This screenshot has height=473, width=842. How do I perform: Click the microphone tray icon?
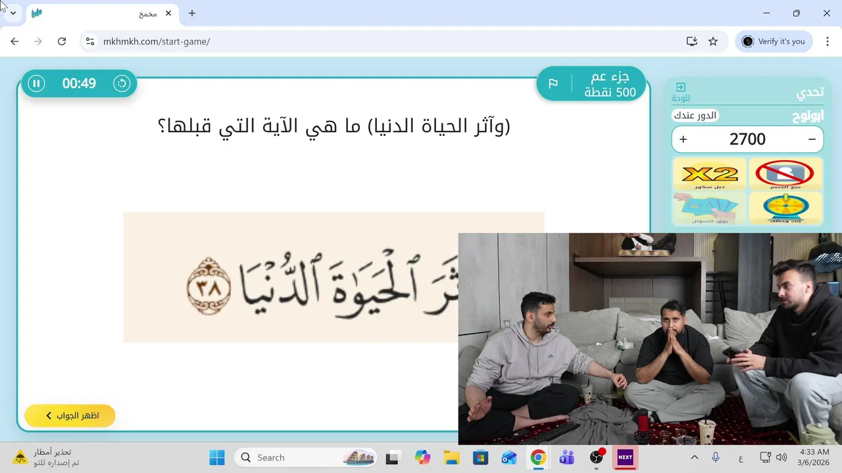click(716, 457)
